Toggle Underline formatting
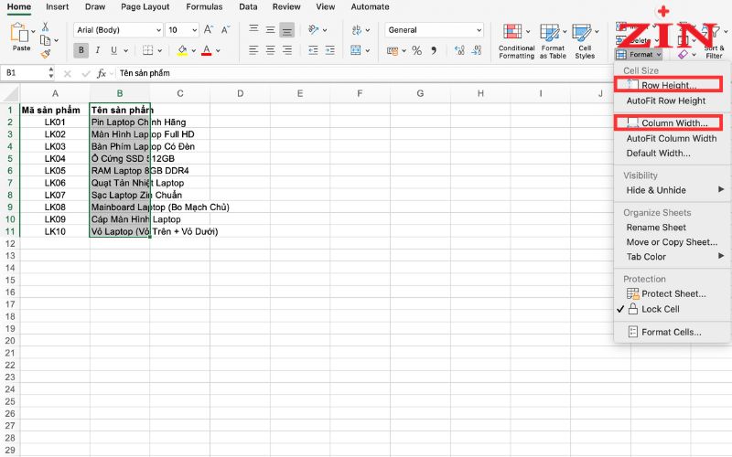The width and height of the screenshot is (732, 457). (113, 50)
